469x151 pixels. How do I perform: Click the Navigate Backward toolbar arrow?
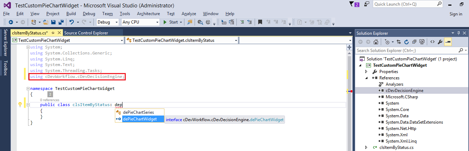point(11,22)
